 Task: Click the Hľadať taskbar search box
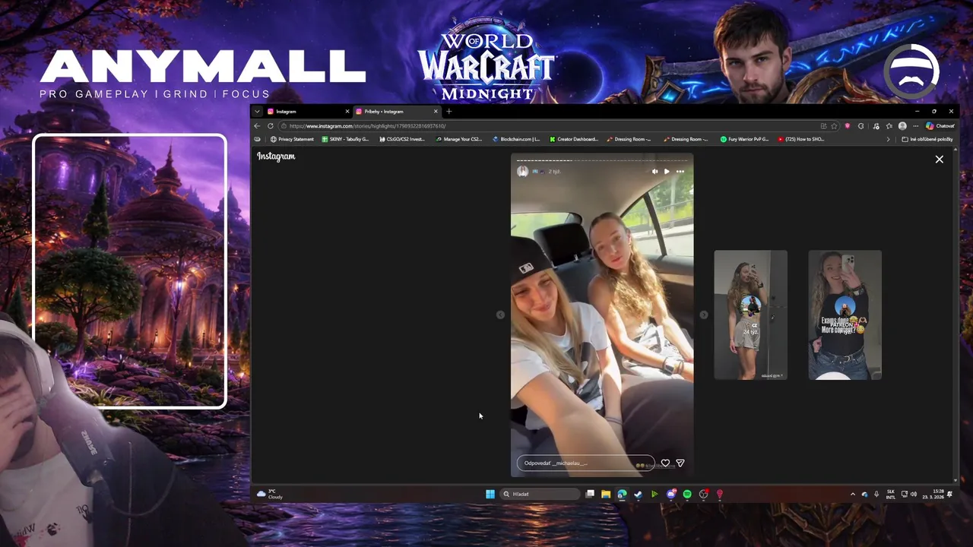pyautogui.click(x=541, y=494)
